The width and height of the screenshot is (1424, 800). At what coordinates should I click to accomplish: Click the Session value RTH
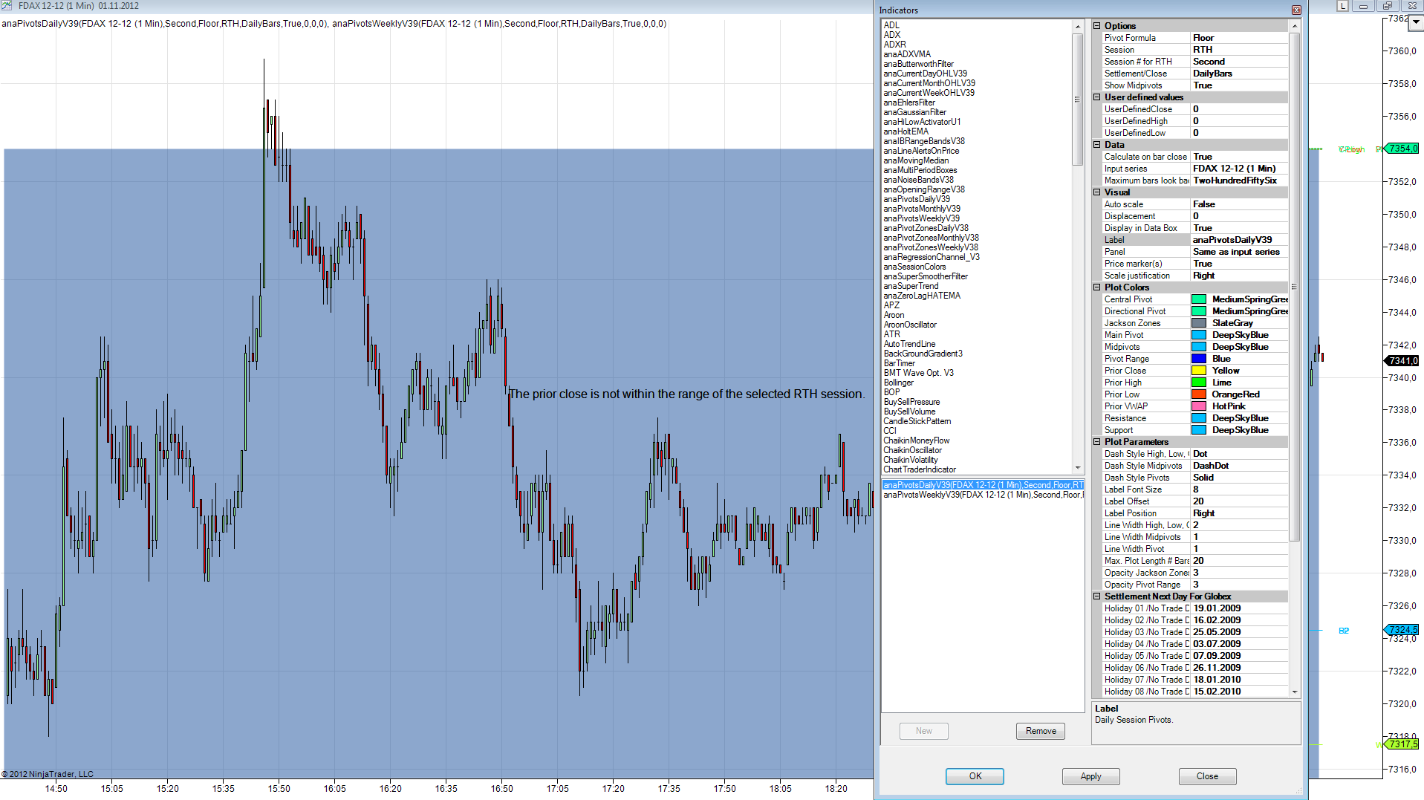(1239, 50)
